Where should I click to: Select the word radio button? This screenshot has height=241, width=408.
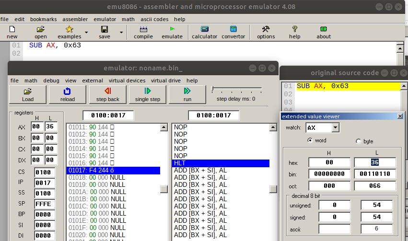pyautogui.click(x=310, y=141)
